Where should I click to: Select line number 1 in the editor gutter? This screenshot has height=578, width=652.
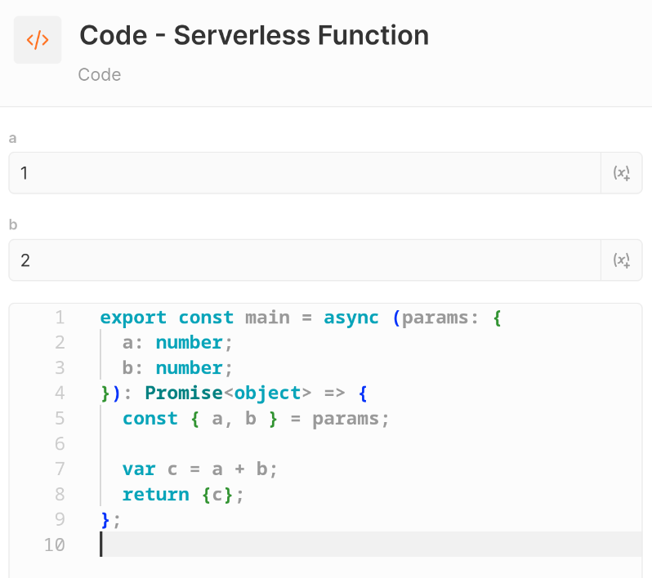click(59, 318)
